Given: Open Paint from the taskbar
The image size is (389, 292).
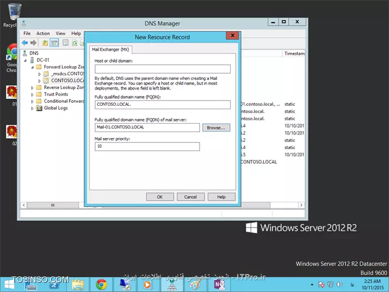Looking at the screenshot, I should [x=196, y=285].
